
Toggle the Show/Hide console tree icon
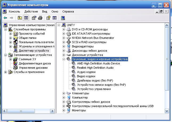26,18
